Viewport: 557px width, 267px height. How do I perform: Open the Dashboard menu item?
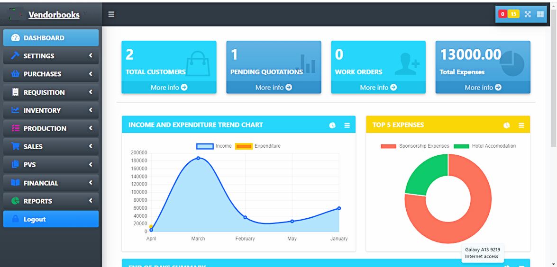[x=51, y=38]
